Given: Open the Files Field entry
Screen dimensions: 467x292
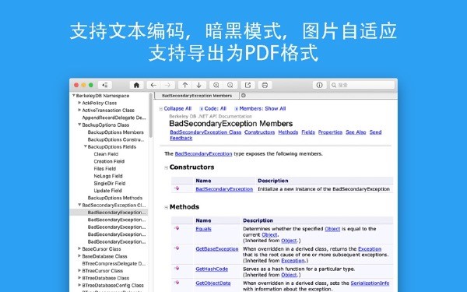Looking at the screenshot, I should click(x=105, y=169).
